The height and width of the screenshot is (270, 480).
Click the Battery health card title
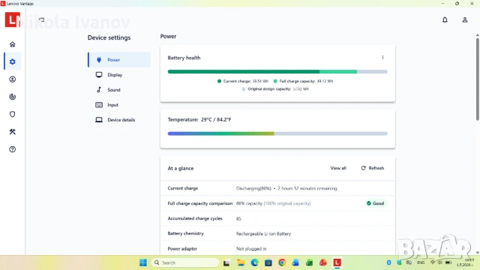tap(184, 58)
